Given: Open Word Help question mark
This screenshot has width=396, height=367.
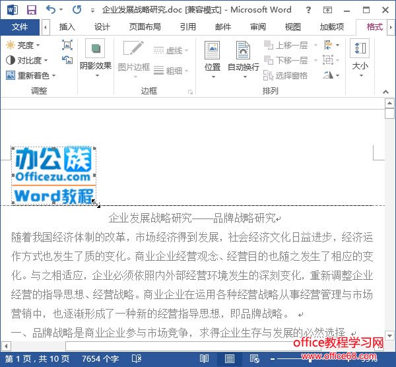Looking at the screenshot, I should point(308,10).
